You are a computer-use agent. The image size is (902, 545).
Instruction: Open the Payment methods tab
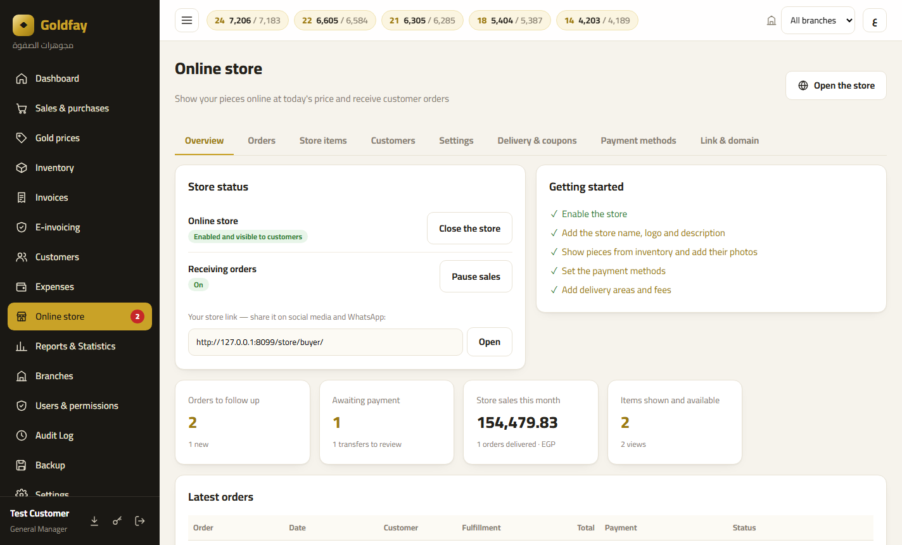point(638,141)
